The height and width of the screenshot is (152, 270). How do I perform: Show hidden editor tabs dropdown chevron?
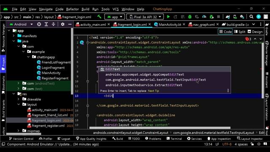click(254, 24)
